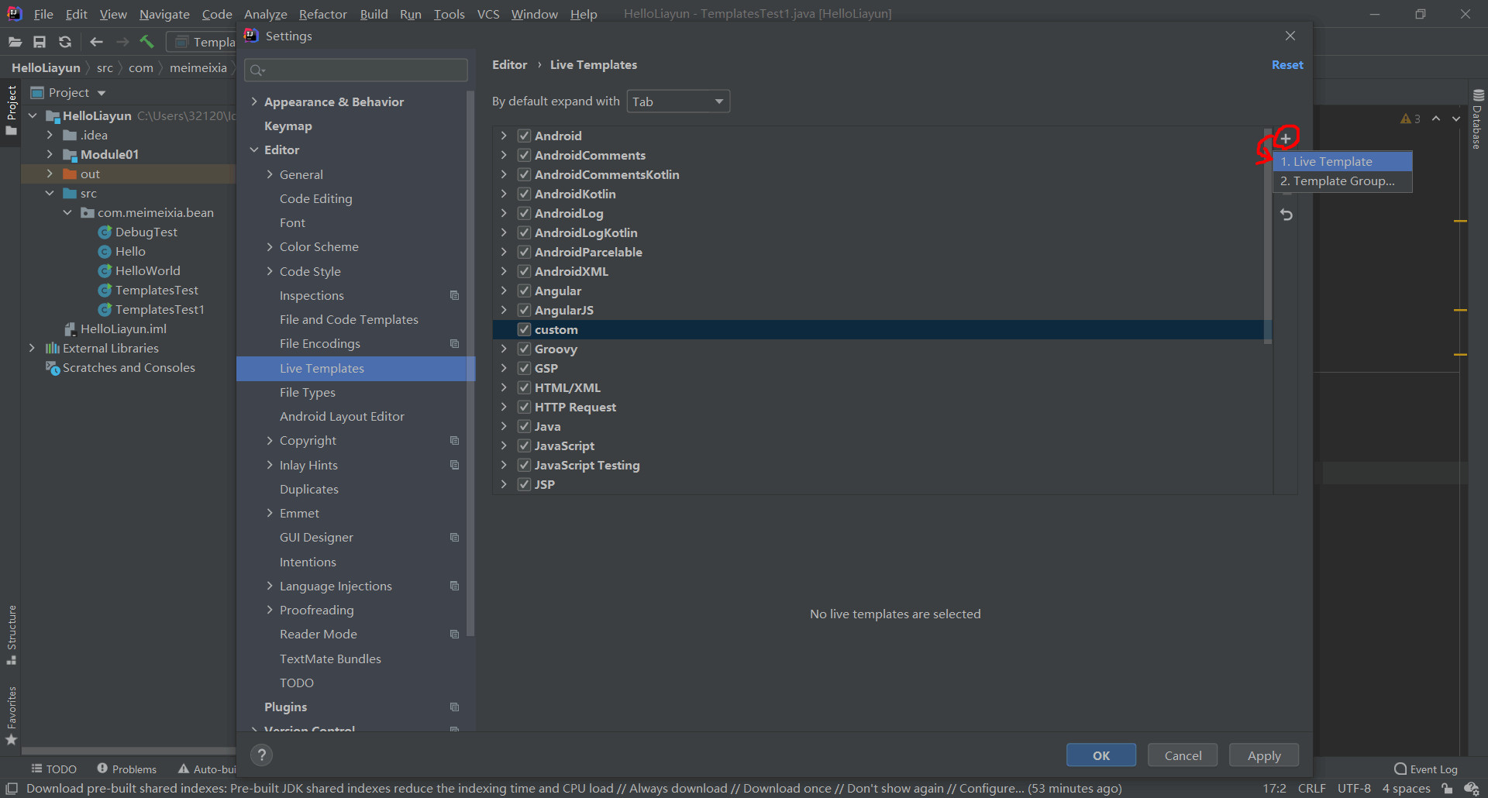Image resolution: width=1488 pixels, height=798 pixels.
Task: Select File and Code Templates settings page
Action: click(x=349, y=319)
